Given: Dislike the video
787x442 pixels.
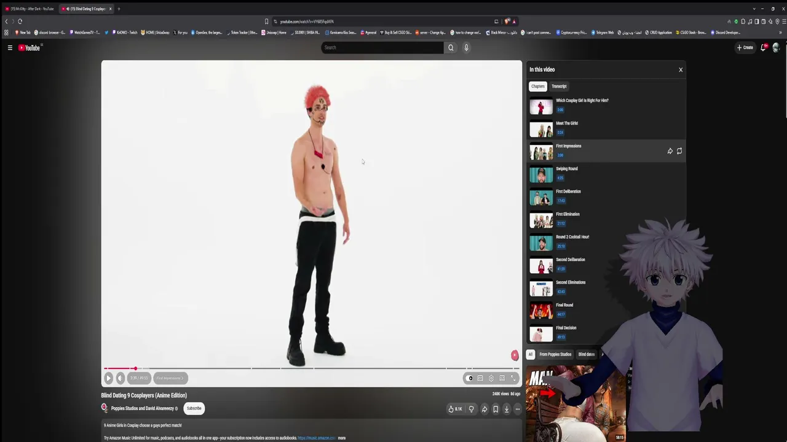Looking at the screenshot, I should [x=472, y=409].
